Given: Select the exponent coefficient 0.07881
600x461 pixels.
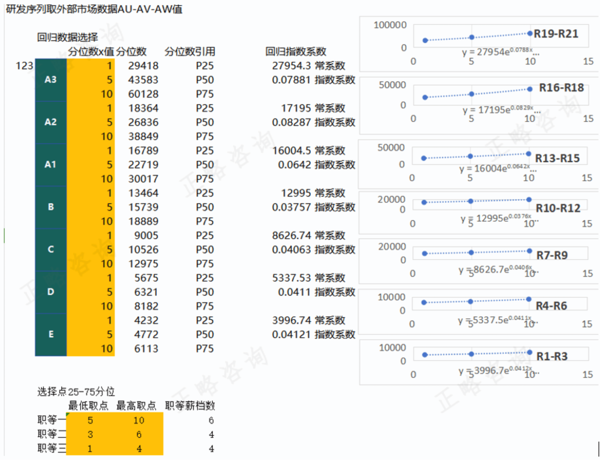Looking at the screenshot, I should (292, 80).
